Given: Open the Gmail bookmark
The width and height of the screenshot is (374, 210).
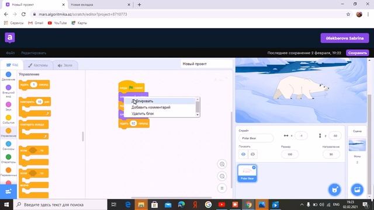Looking at the screenshot, I should (36, 23).
